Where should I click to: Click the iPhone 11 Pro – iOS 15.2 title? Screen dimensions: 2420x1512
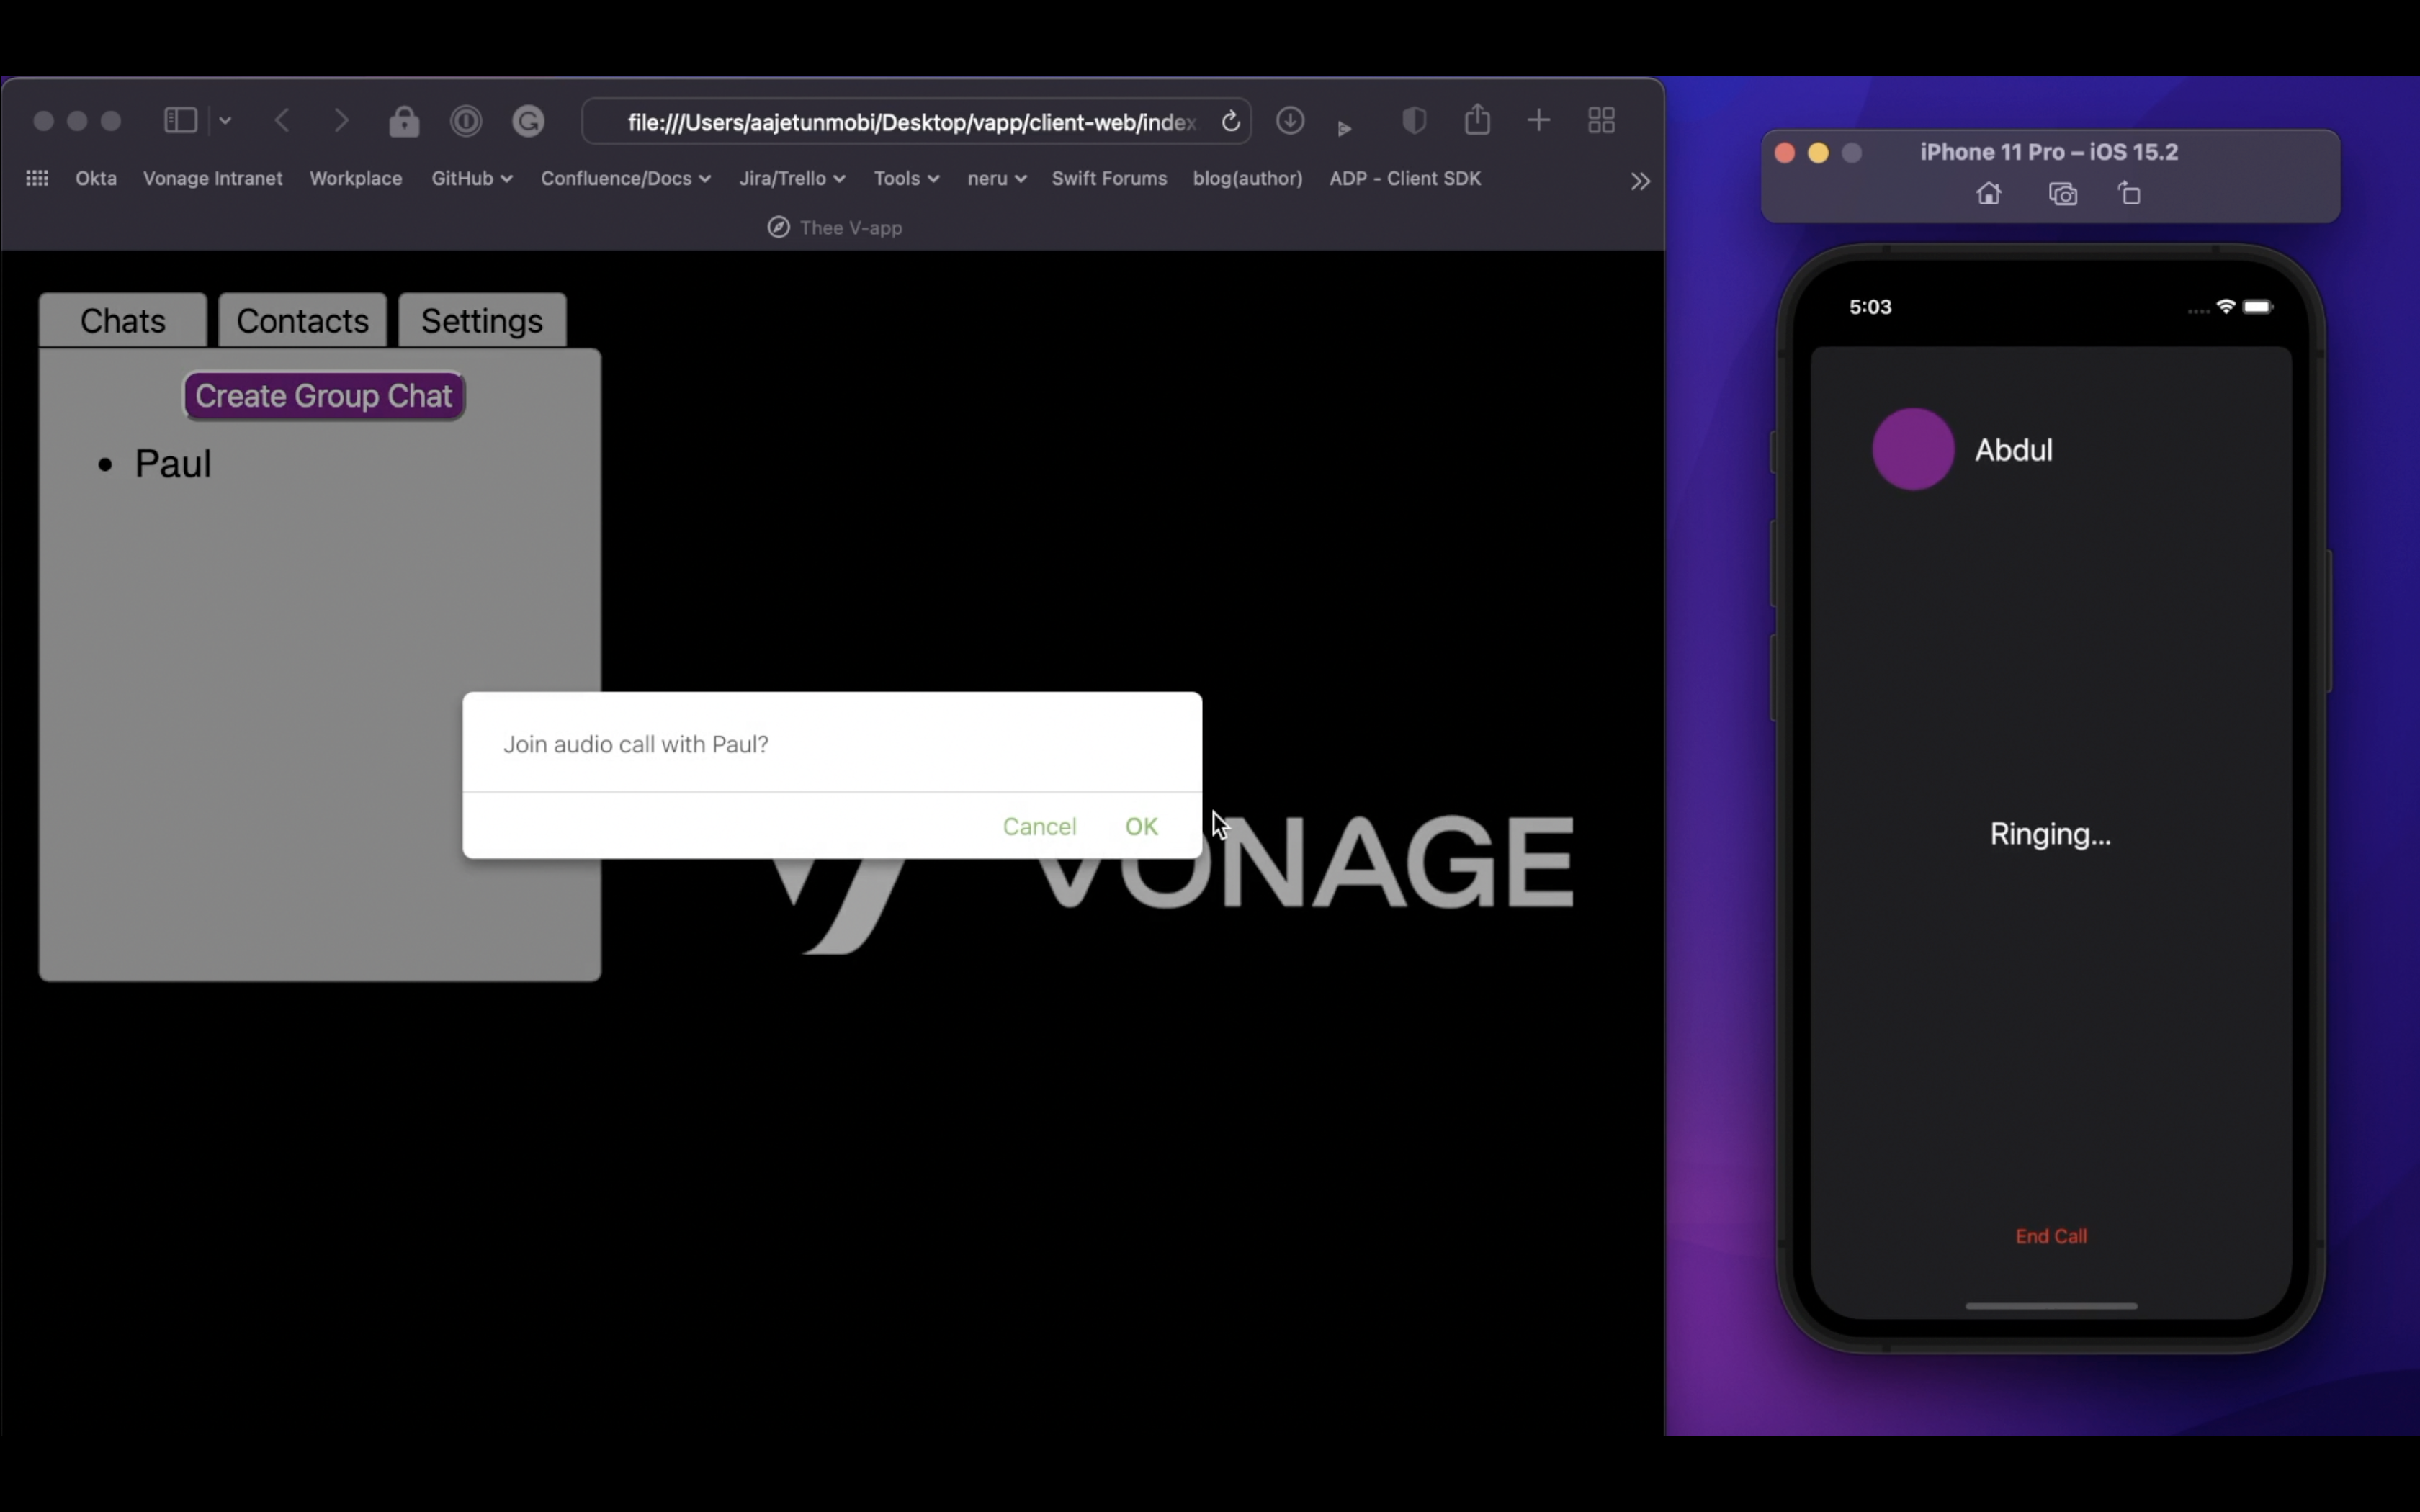point(2049,152)
